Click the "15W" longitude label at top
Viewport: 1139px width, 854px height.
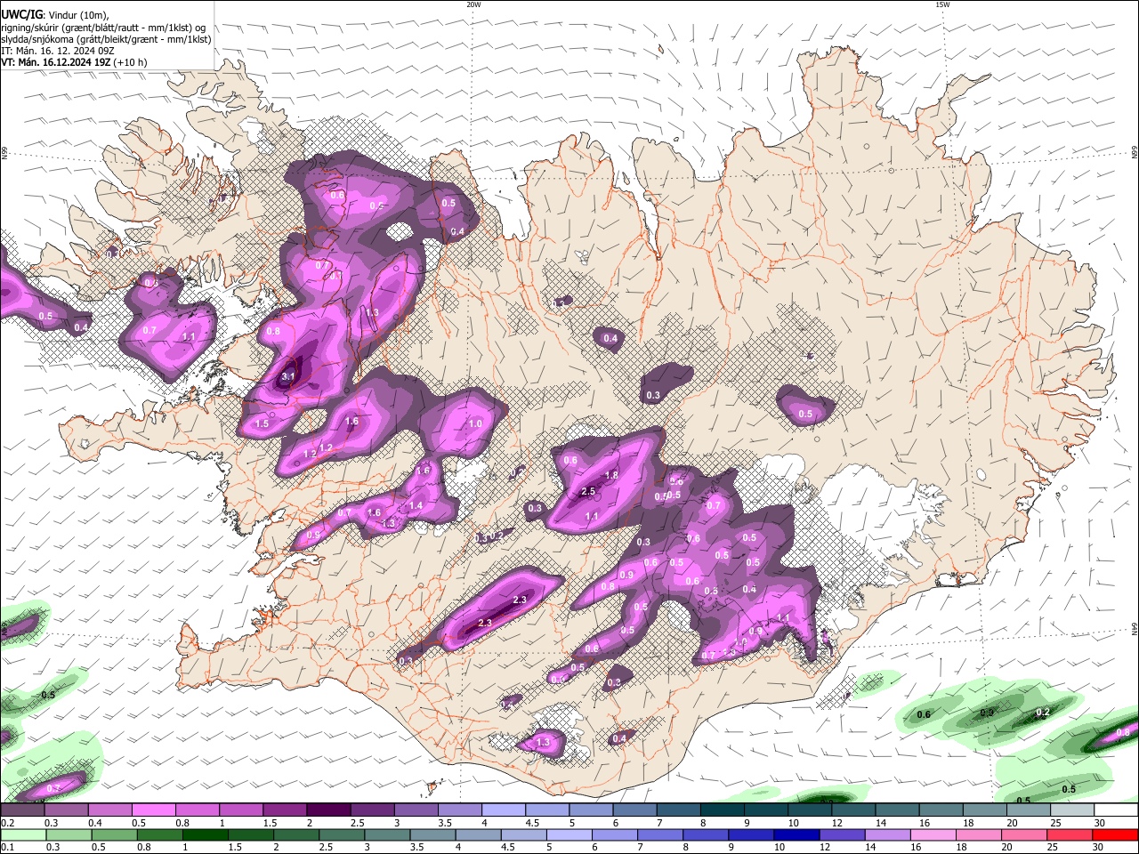click(x=942, y=4)
